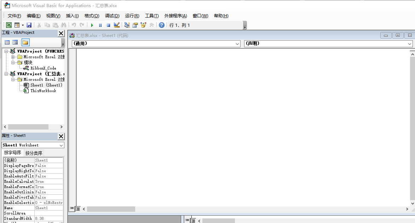Image resolution: width=415 pixels, height=223 pixels.
Task: Click the StandardWidth value 8.38
Action: pos(49,218)
